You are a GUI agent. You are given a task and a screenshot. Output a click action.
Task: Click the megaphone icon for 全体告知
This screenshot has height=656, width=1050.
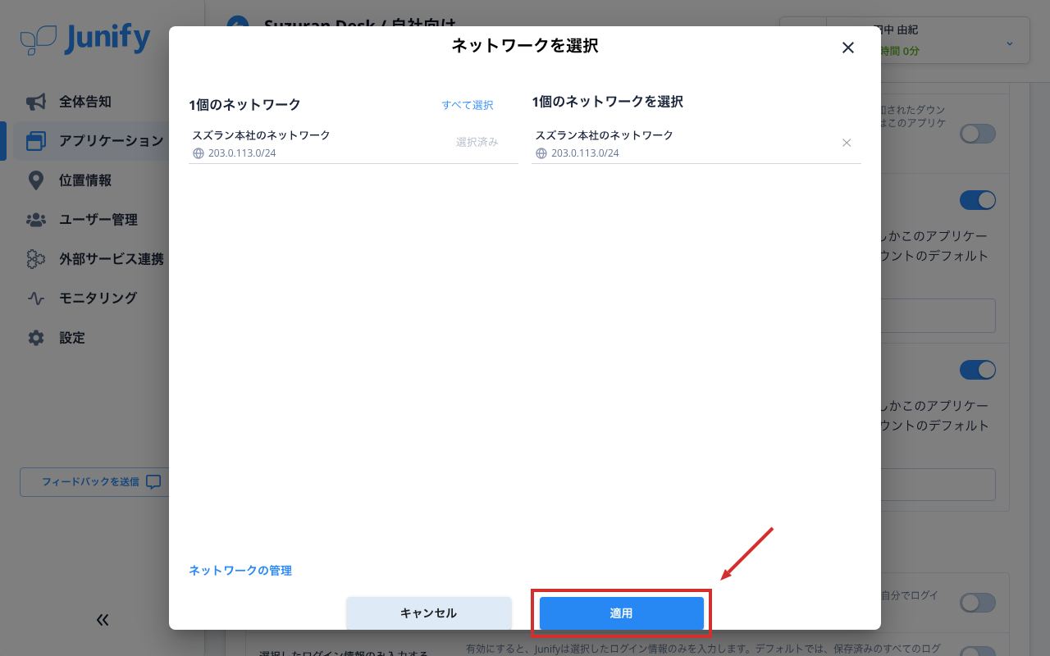point(36,102)
